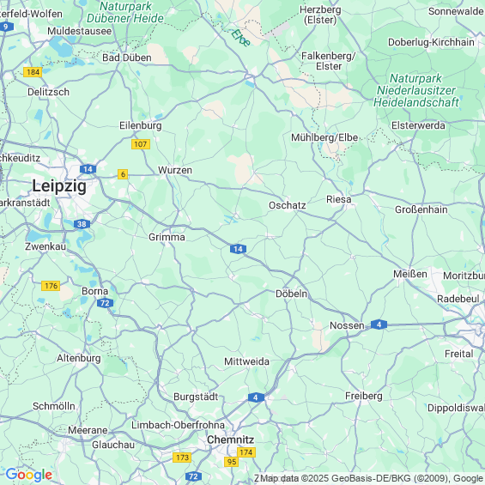The width and height of the screenshot is (485, 485).
Task: Click the yellow 6 road marker near Wurzen
Action: point(123,174)
